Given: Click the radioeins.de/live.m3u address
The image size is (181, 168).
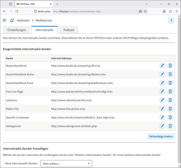Looking at the screenshot, I should pos(71,100).
